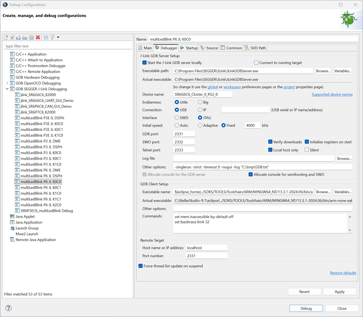The height and width of the screenshot is (317, 363).
Task: Click the Launch Group icon
Action: coord(12,228)
